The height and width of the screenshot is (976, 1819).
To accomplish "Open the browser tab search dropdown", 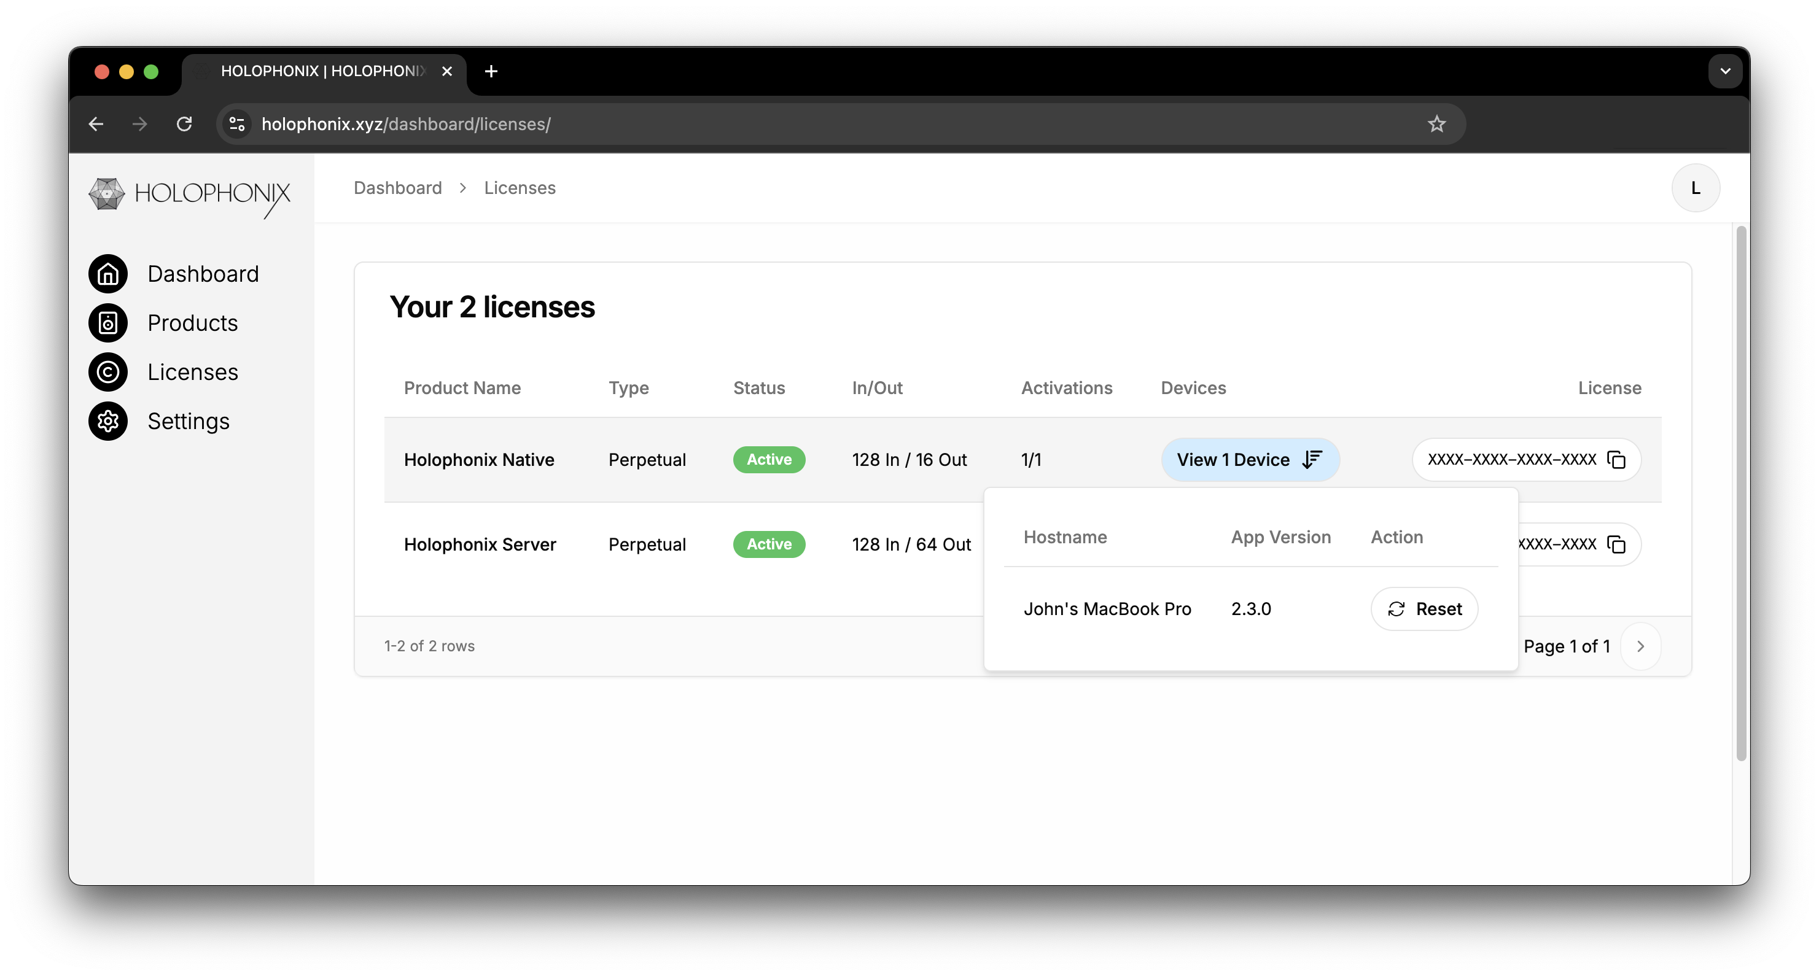I will [x=1724, y=71].
